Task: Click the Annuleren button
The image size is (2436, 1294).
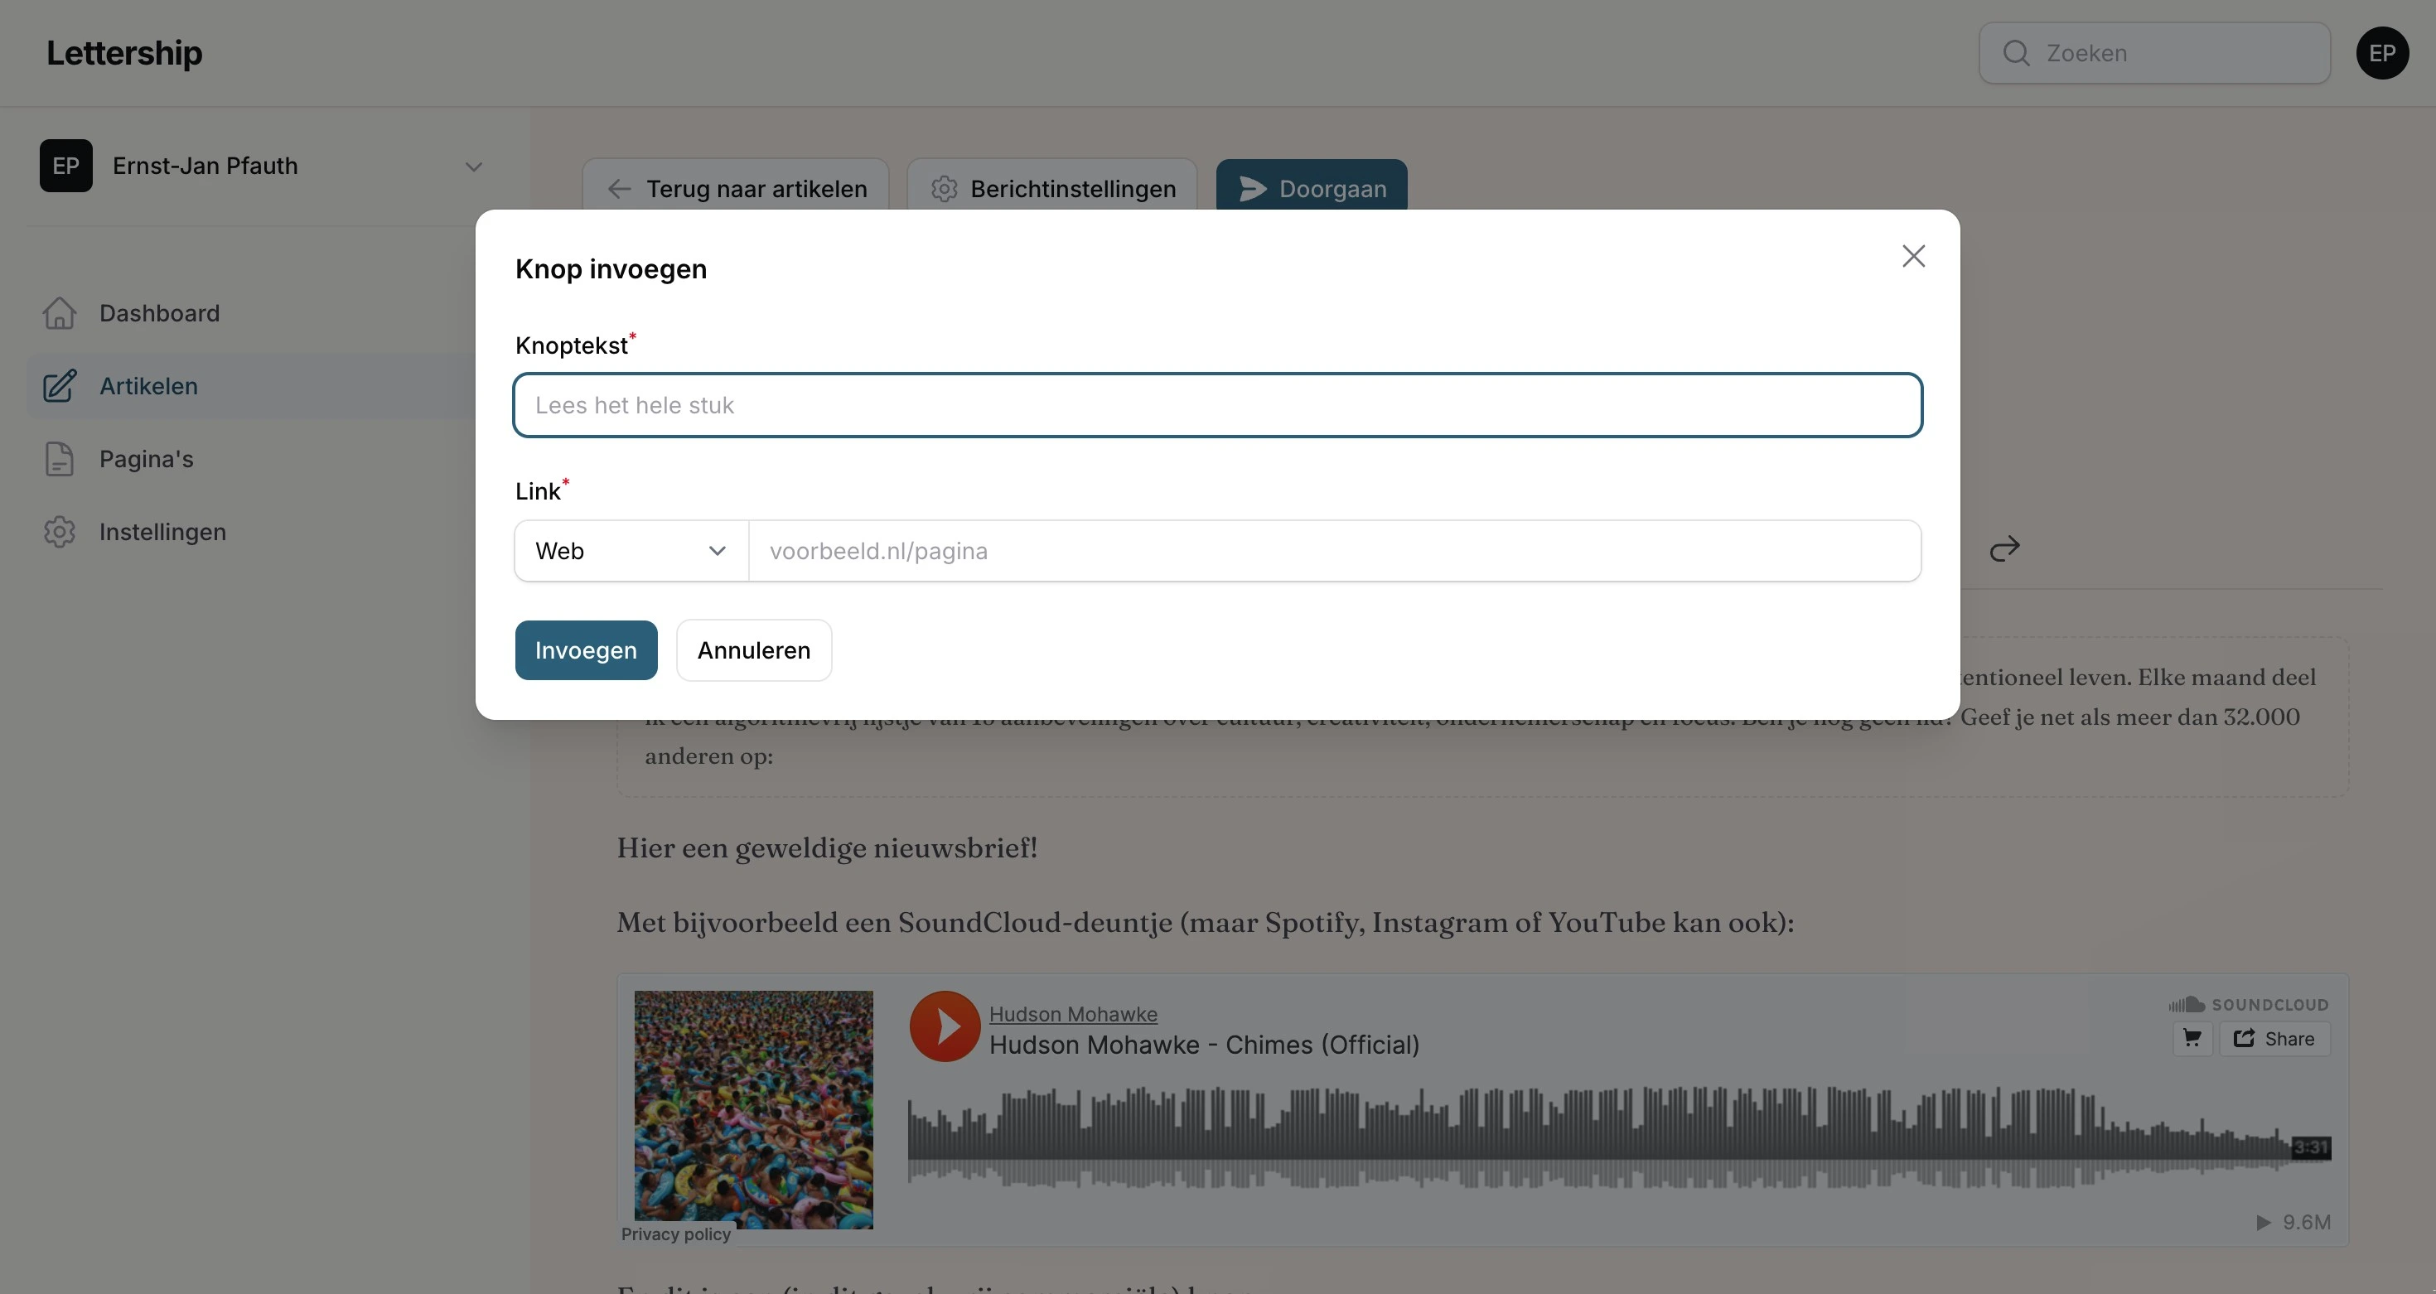Action: [x=754, y=650]
